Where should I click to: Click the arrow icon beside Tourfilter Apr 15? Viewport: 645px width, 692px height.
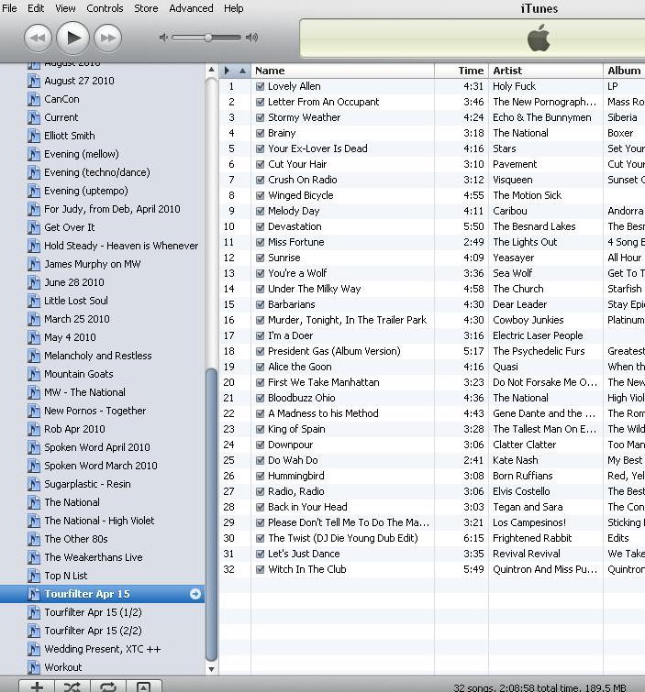[195, 594]
